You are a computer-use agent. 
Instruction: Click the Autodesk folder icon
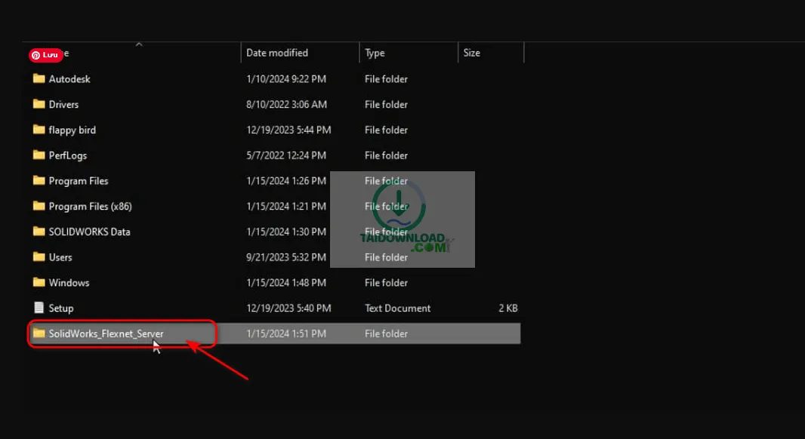click(x=39, y=78)
